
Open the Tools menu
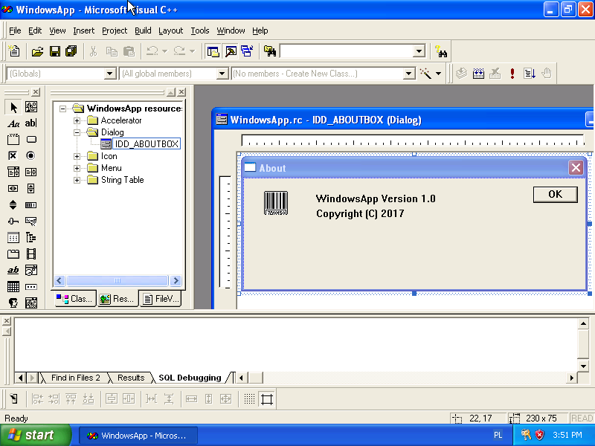click(200, 30)
